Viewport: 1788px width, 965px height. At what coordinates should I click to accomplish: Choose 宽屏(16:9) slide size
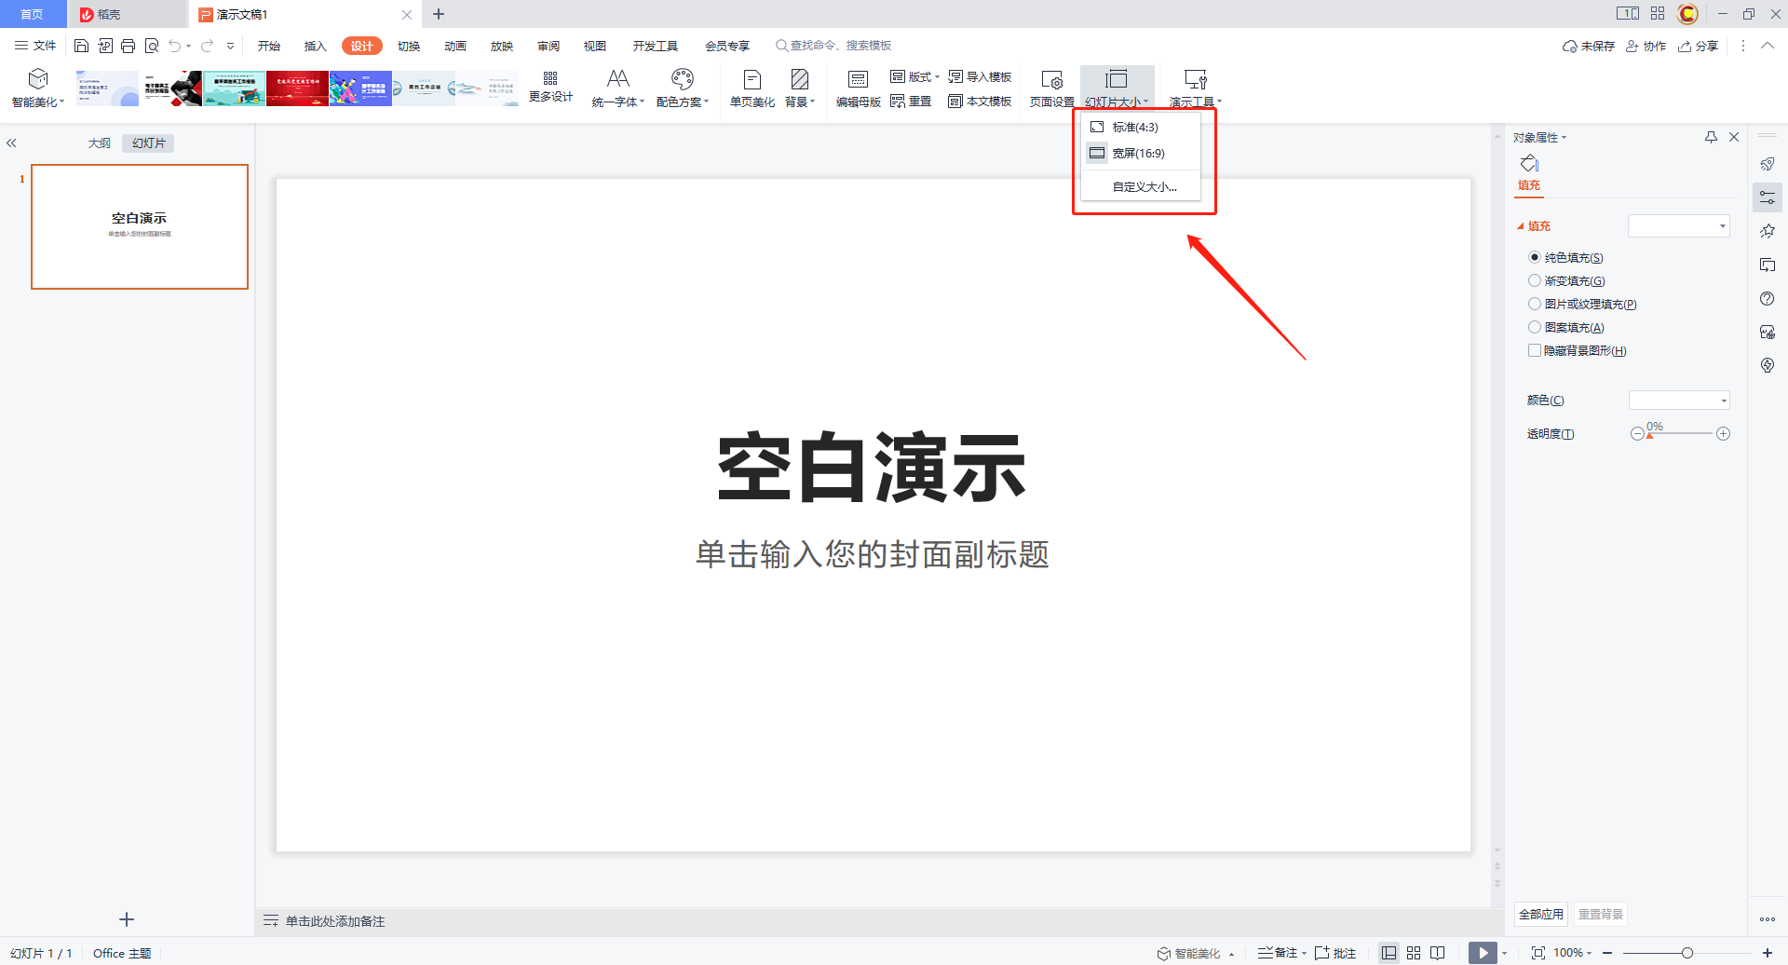click(1142, 153)
